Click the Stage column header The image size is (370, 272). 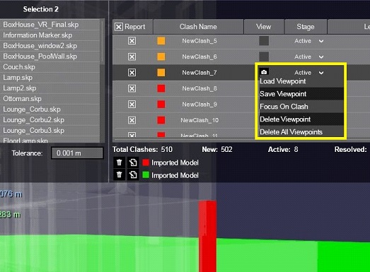coord(306,27)
